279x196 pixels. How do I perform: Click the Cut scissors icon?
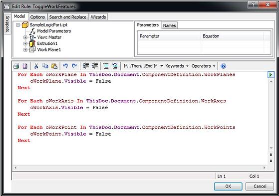[x=36, y=66]
